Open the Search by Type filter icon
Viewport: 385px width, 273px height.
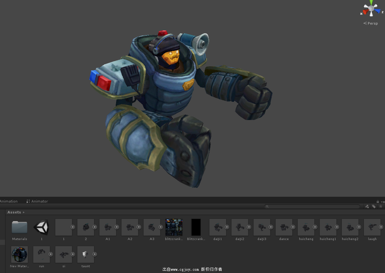coord(367,206)
